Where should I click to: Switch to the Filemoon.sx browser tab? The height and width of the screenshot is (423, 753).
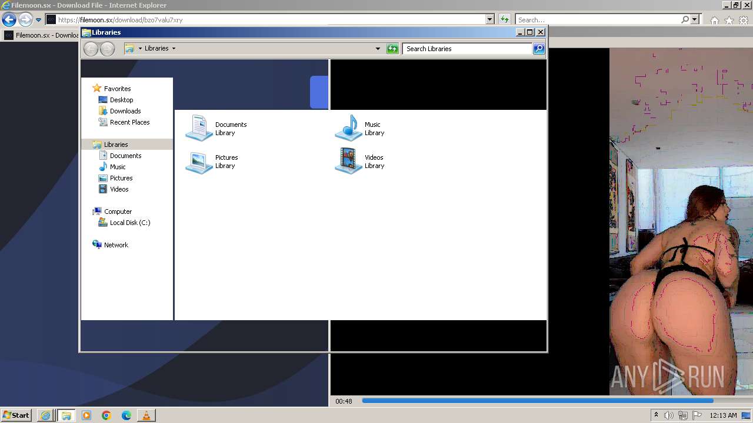click(x=41, y=35)
